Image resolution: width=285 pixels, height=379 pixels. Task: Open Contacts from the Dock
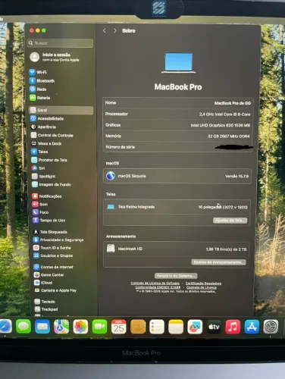pos(138,327)
